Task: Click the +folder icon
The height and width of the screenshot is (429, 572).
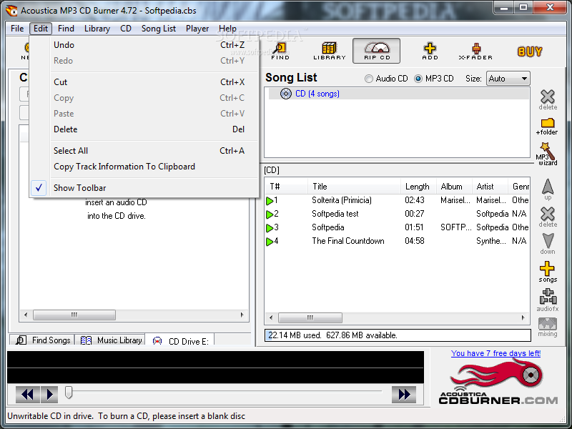Action: (547, 127)
